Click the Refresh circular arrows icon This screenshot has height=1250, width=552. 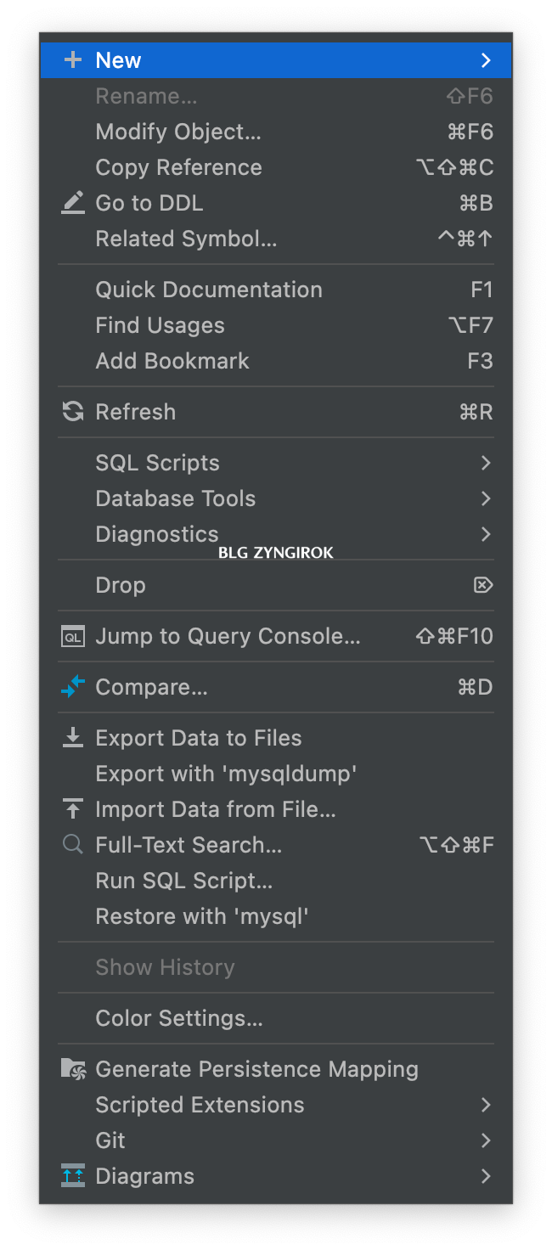click(73, 412)
